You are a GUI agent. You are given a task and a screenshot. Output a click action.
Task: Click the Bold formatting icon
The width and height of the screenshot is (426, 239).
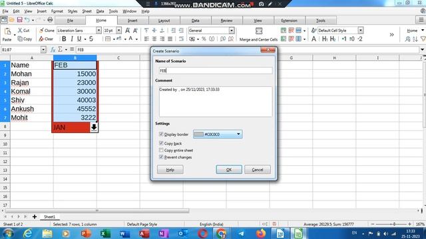point(64,39)
